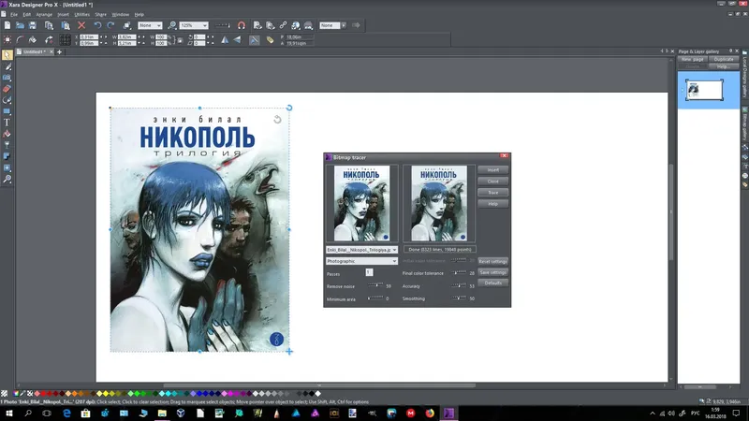This screenshot has width=749, height=421.
Task: Click the Undo arrow icon
Action: click(97, 25)
